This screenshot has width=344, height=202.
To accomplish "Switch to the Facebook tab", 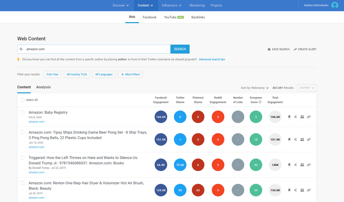I will click(150, 17).
